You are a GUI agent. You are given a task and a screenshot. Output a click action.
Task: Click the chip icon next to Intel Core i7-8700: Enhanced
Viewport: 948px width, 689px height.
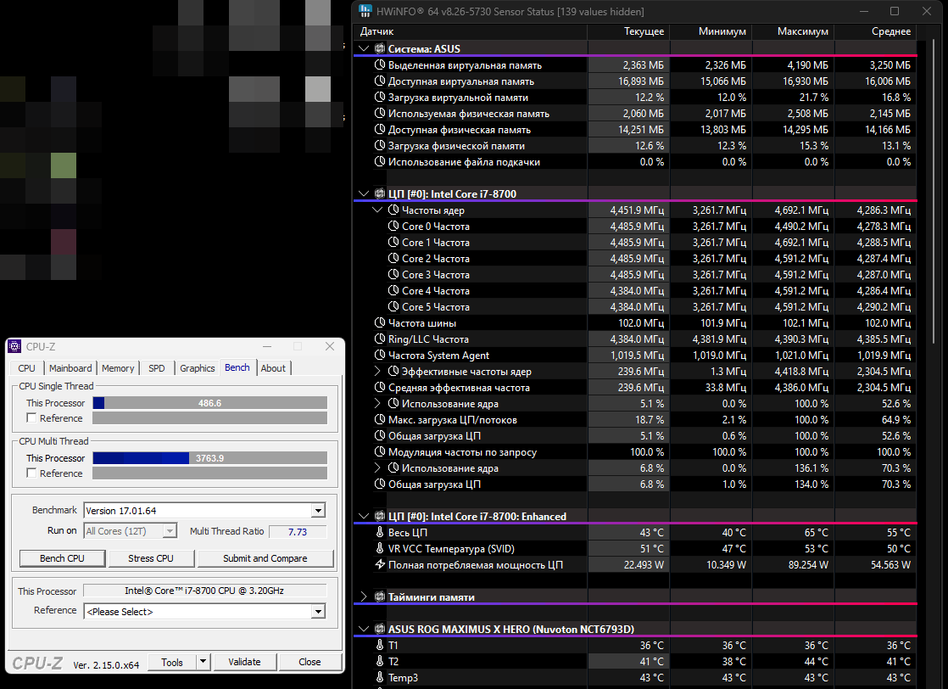(380, 516)
